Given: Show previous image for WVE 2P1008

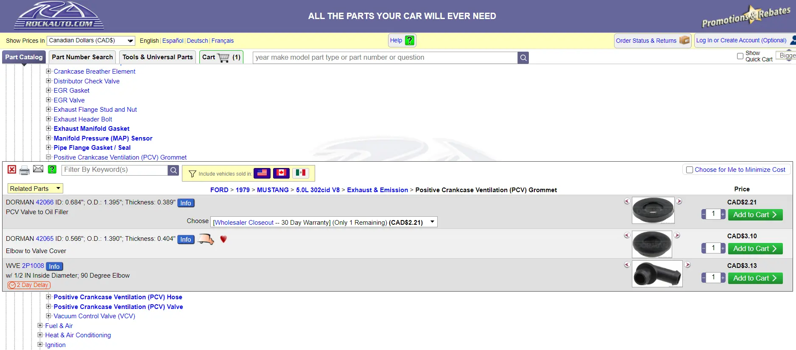Looking at the screenshot, I should click(x=627, y=265).
